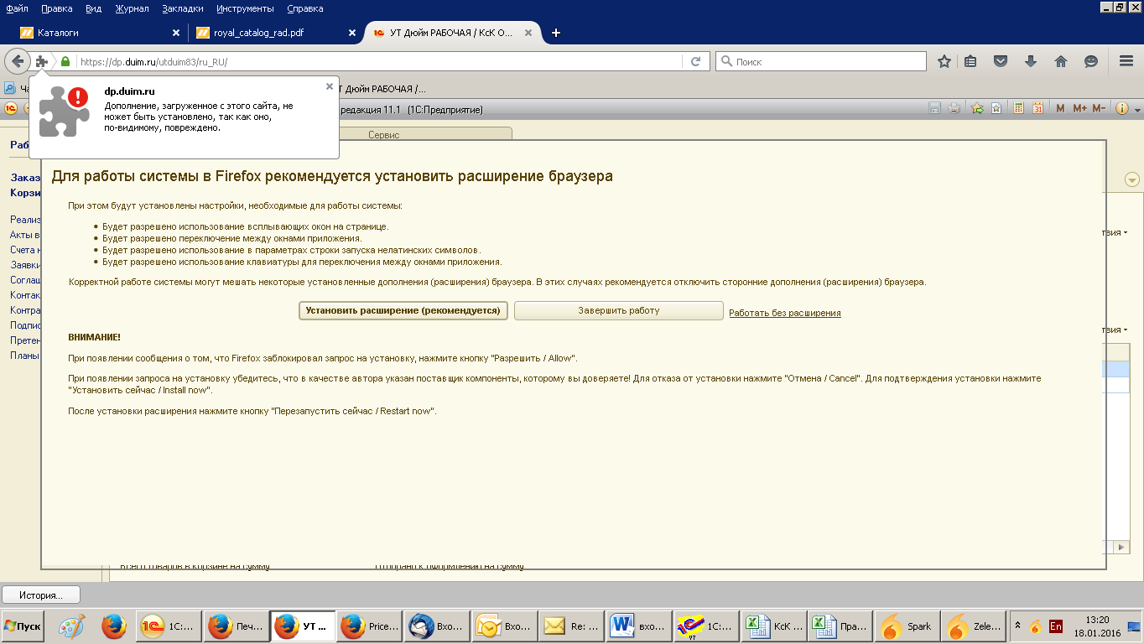The image size is (1144, 644).
Task: Click the 1C printer icon
Action: pos(954,108)
